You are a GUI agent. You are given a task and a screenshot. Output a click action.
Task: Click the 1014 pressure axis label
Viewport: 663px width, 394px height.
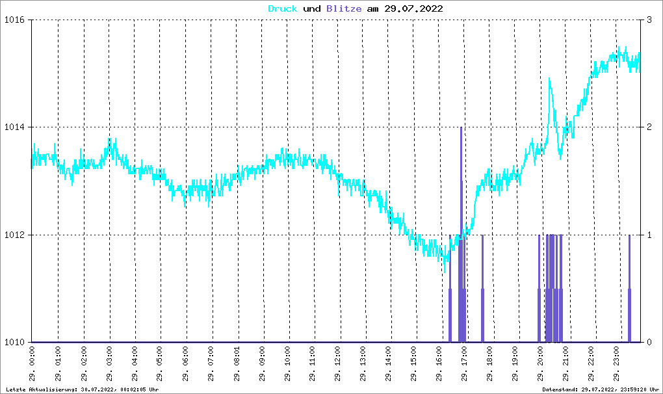pos(14,127)
